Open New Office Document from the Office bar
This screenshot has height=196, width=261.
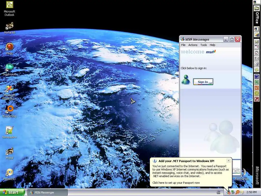click(256, 29)
